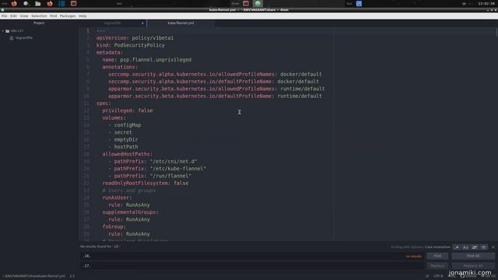498x280 pixels.
Task: Click the second Firefox icon in taskbar
Action: click(x=50, y=4)
